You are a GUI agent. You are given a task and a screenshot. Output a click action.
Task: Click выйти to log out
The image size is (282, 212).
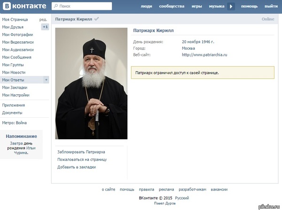[x=271, y=7]
